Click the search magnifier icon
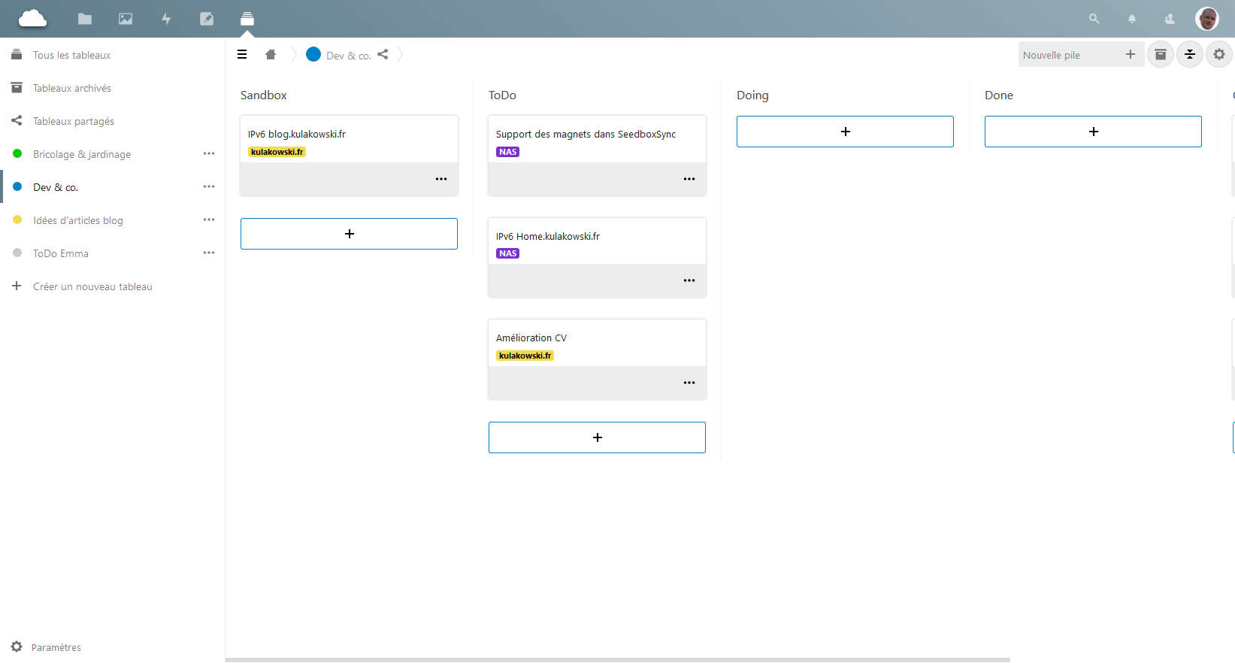The width and height of the screenshot is (1235, 663). (1094, 19)
